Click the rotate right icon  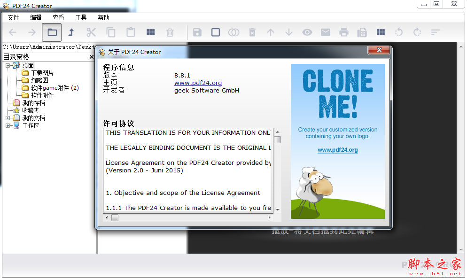click(x=417, y=32)
